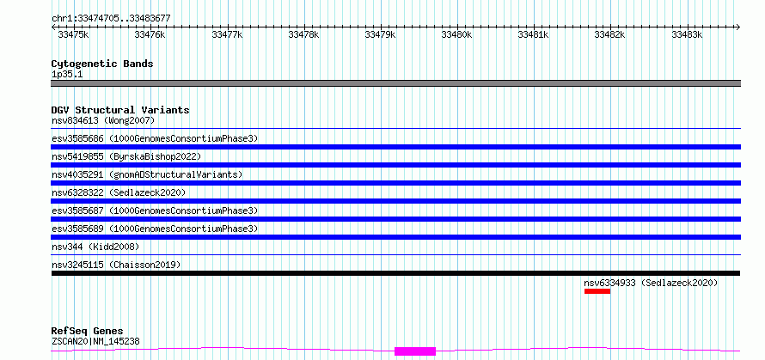This screenshot has height=360, width=765.
Task: Click the 33476k ruler tick label
Action: (x=150, y=34)
